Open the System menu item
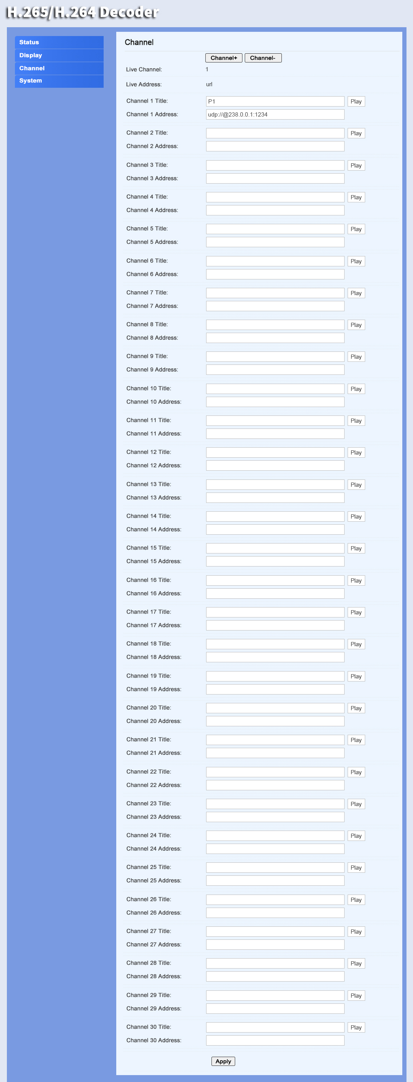The width and height of the screenshot is (413, 1082). pyautogui.click(x=59, y=81)
